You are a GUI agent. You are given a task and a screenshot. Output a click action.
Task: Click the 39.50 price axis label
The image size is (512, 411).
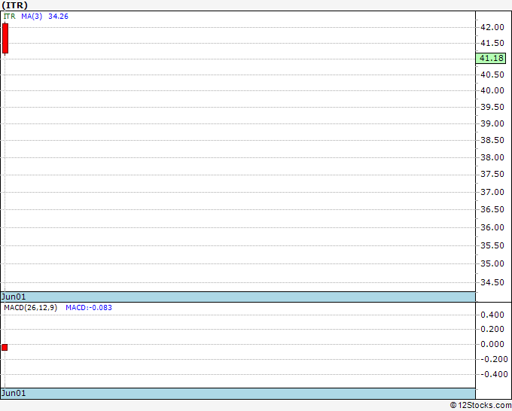[x=492, y=107]
